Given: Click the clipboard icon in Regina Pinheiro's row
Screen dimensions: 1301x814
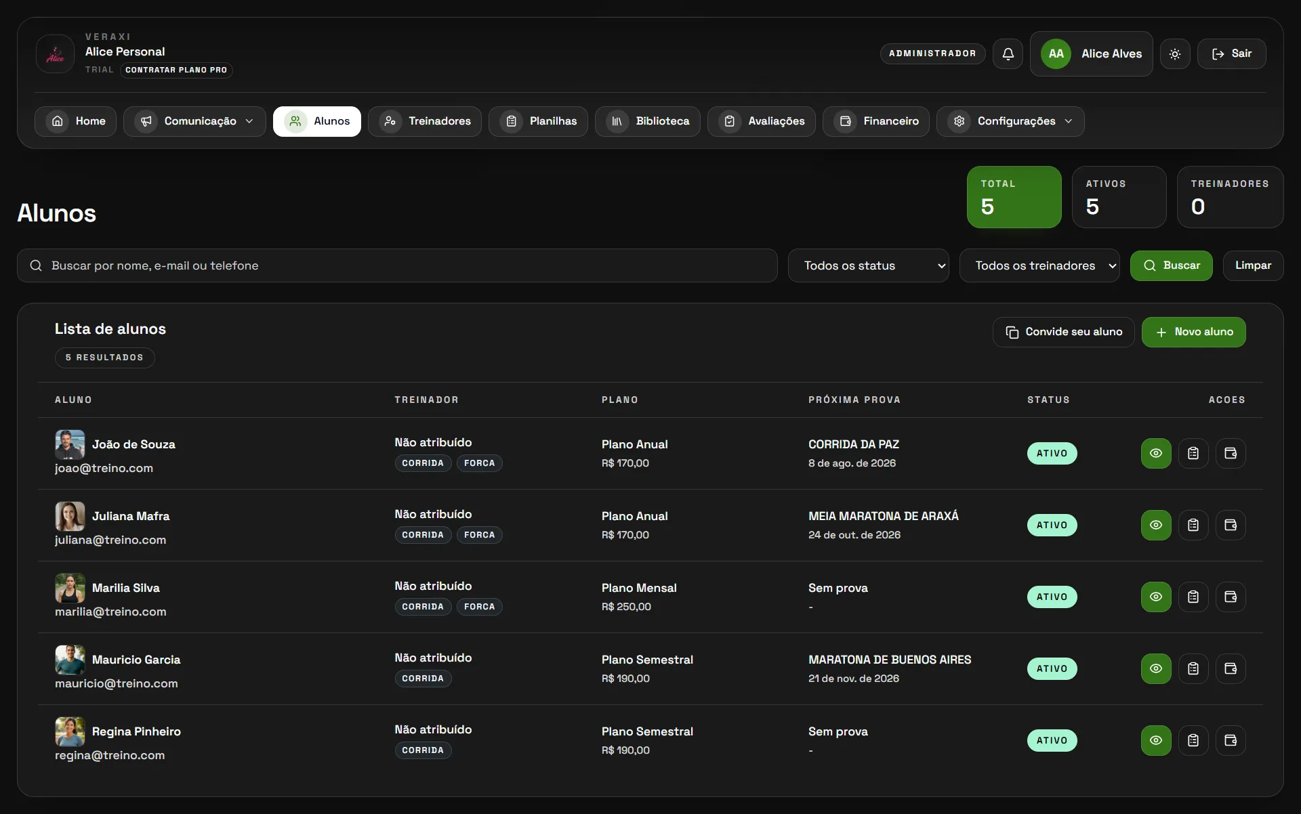Looking at the screenshot, I should 1193,740.
